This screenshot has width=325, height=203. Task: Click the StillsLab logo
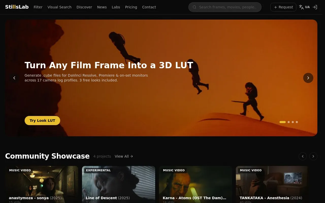[17, 7]
